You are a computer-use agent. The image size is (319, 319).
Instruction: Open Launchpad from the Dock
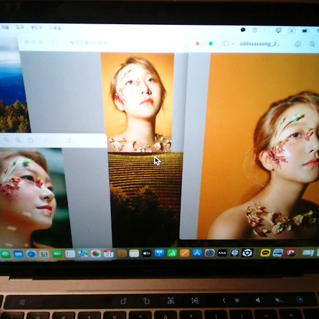[44, 254]
